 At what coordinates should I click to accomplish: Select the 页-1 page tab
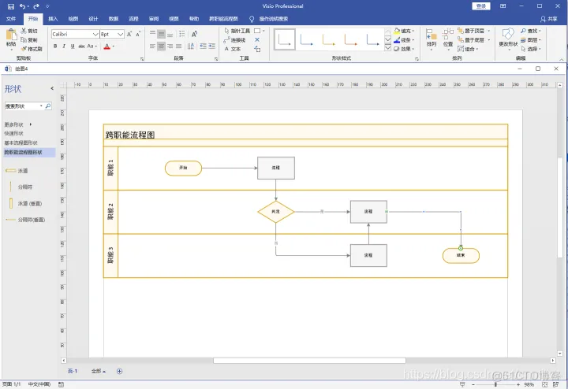tap(73, 372)
